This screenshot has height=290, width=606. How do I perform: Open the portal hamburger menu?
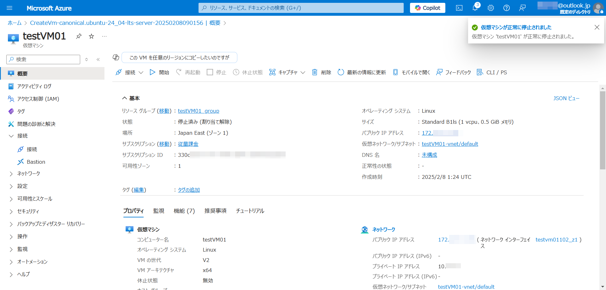[x=9, y=8]
